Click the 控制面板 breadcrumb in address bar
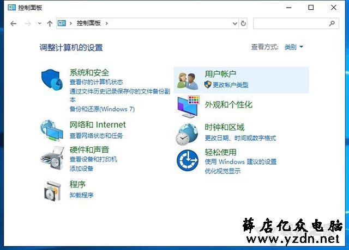Image resolution: width=349 pixels, height=250 pixels. pos(89,23)
